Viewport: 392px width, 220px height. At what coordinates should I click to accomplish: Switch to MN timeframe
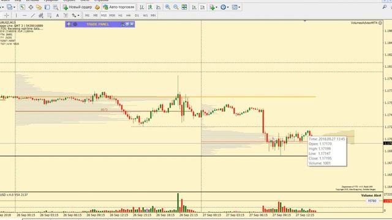coord(153,15)
